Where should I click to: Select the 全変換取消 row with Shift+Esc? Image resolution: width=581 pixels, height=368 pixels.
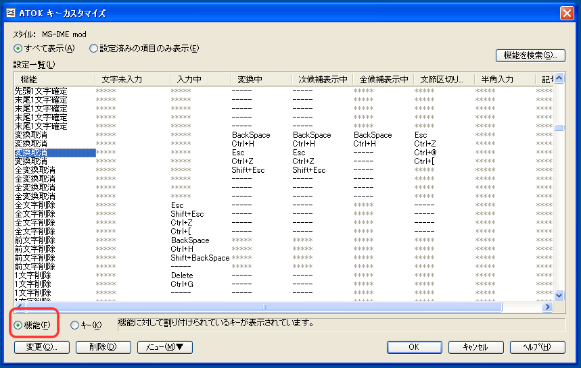coord(284,170)
